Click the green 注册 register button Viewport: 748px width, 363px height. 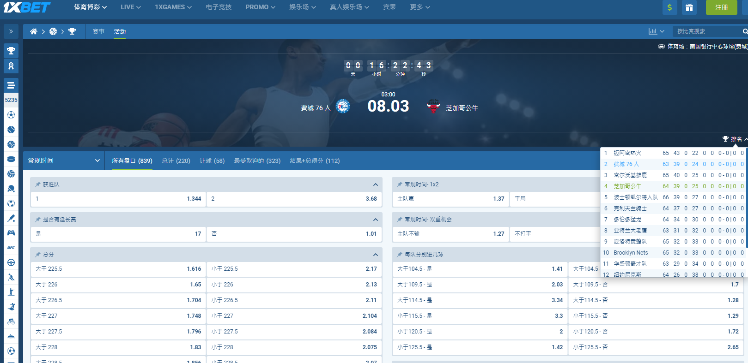tap(721, 7)
